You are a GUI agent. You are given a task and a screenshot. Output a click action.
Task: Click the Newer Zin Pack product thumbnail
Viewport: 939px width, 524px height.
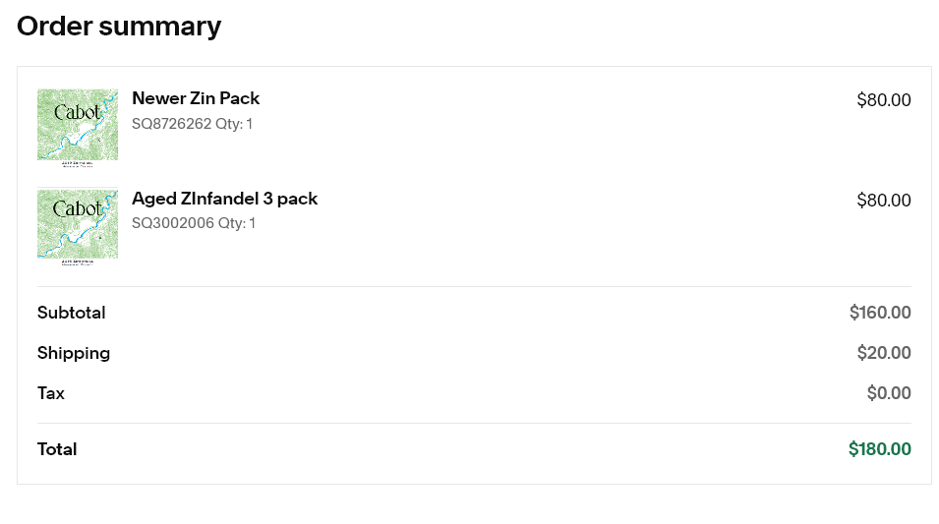click(x=78, y=128)
